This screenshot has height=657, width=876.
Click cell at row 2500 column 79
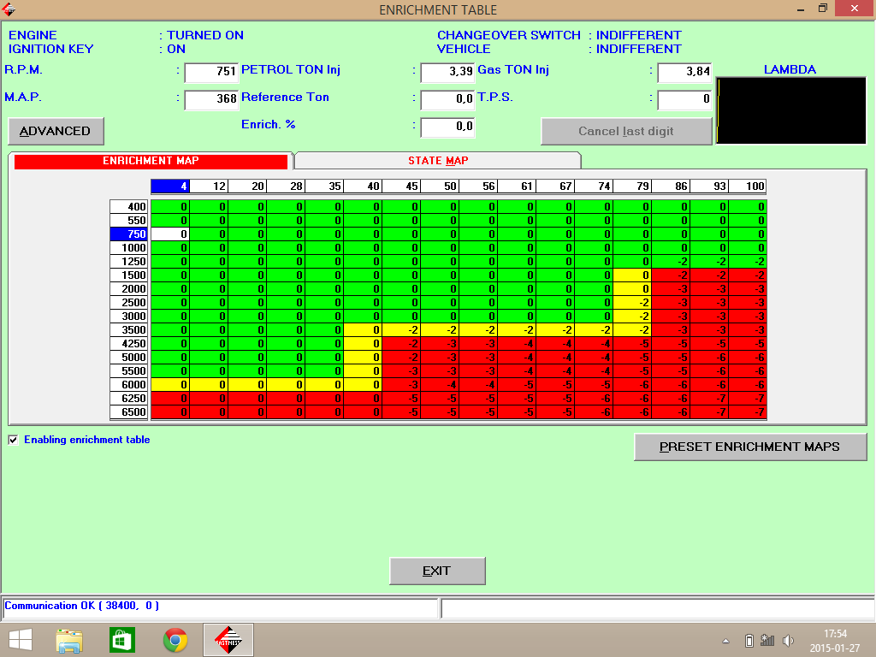click(x=632, y=302)
